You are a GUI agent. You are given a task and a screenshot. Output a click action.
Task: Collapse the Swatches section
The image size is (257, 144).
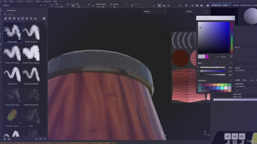[231, 80]
